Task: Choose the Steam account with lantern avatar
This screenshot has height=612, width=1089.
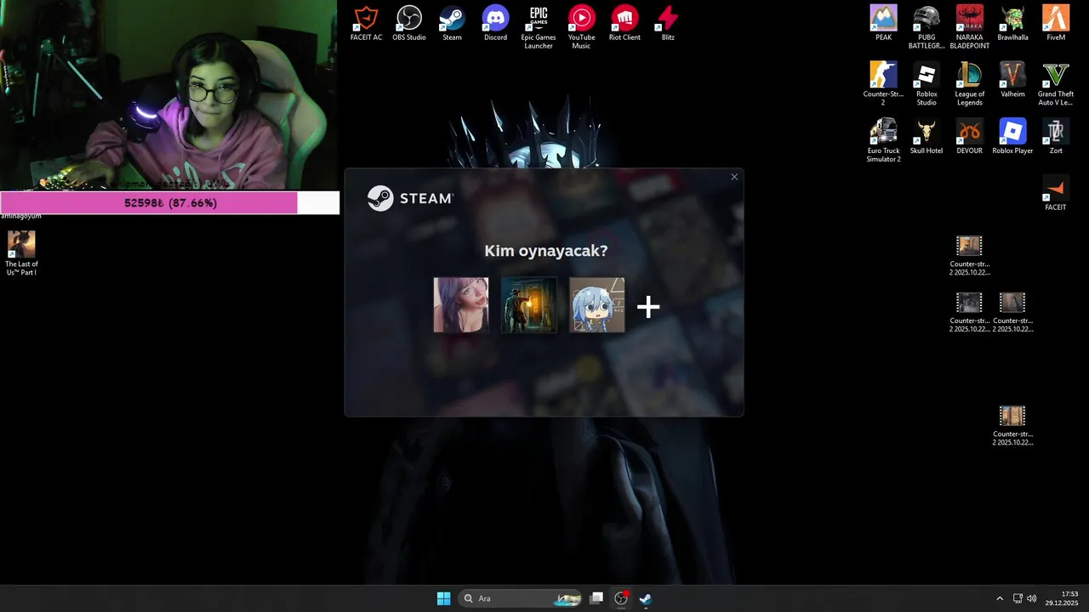Action: [528, 304]
